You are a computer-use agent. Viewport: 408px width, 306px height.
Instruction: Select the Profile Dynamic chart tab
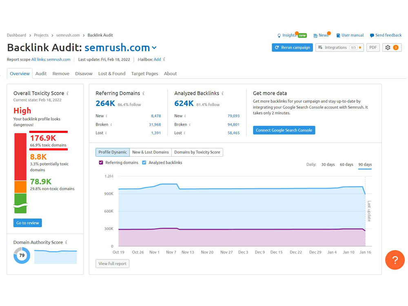point(113,152)
